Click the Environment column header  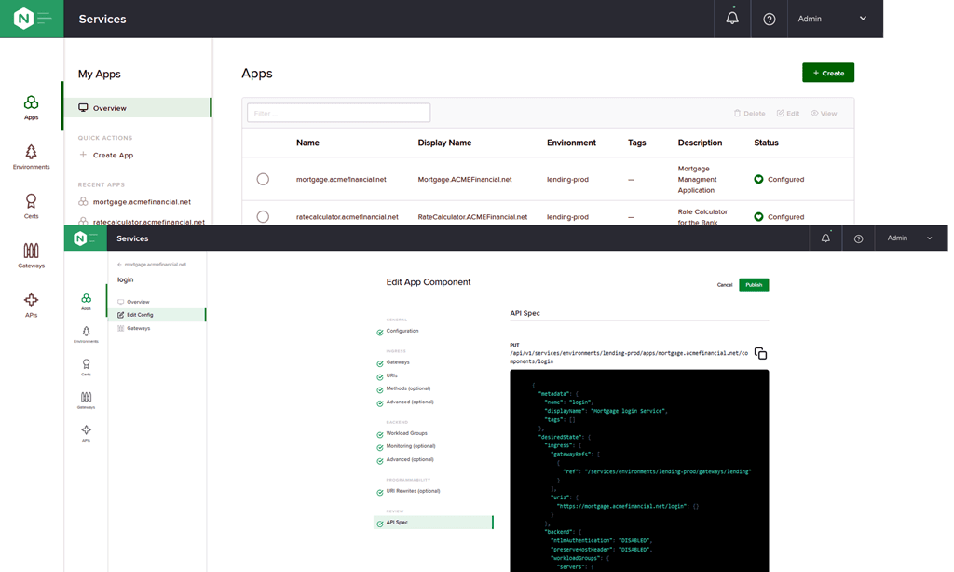(571, 143)
